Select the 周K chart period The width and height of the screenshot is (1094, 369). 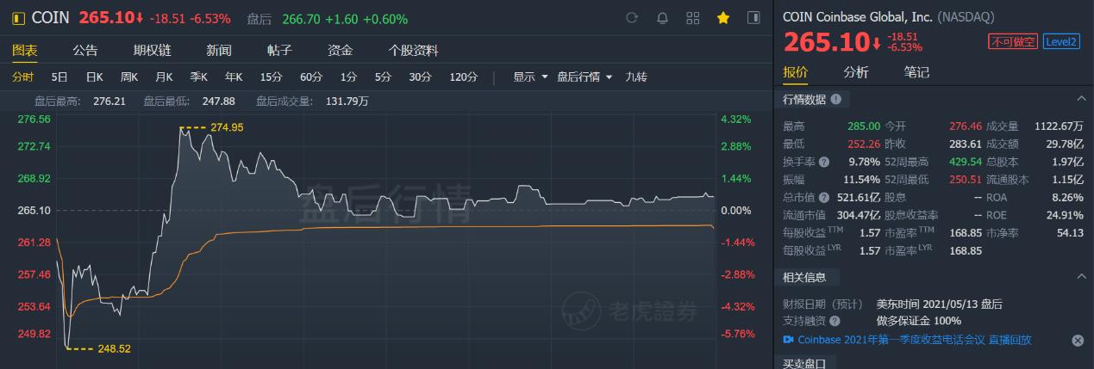coord(129,77)
